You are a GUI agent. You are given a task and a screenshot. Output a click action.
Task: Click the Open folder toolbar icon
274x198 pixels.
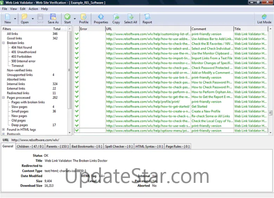(25, 17)
